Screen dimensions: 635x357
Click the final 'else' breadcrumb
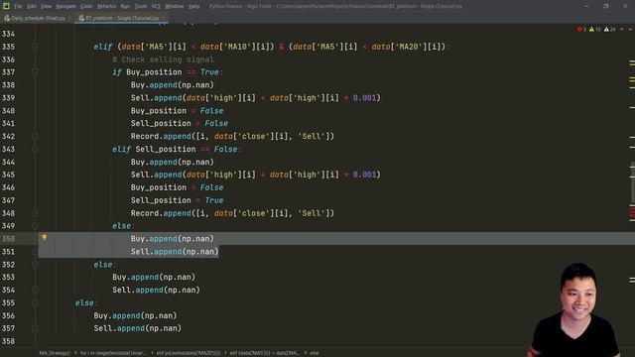(315, 353)
